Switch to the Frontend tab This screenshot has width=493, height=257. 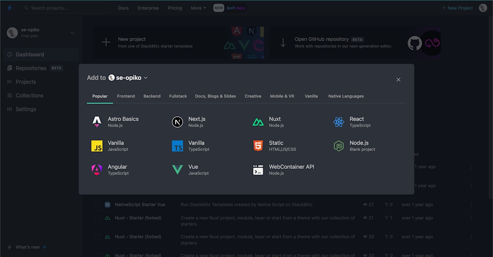126,96
